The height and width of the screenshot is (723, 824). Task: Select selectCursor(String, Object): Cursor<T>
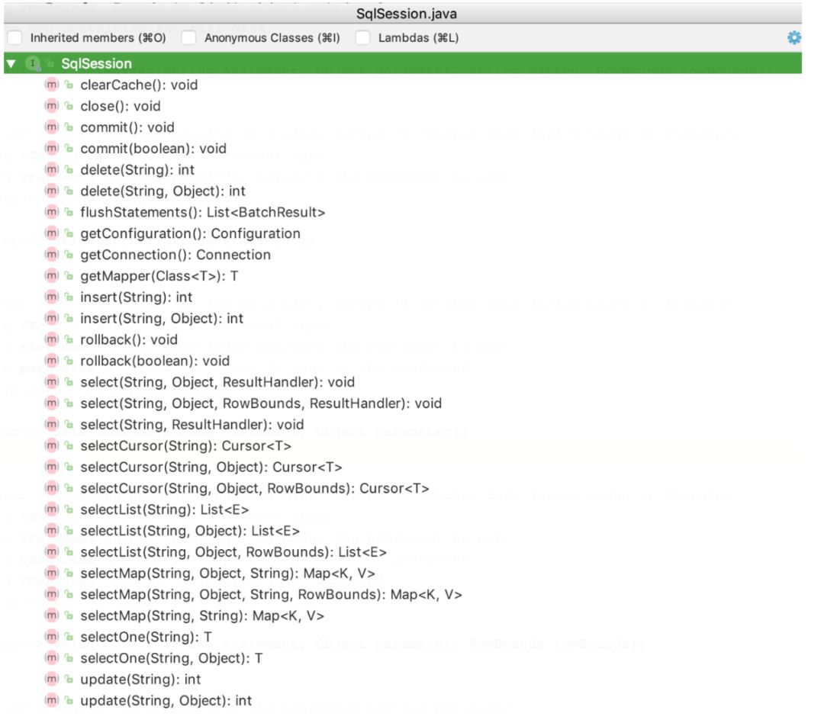[211, 467]
